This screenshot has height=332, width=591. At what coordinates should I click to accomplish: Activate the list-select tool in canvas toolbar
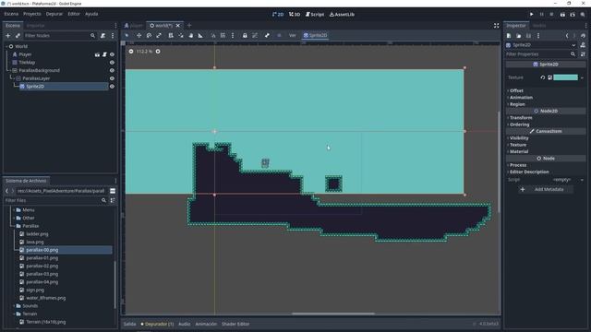point(171,35)
